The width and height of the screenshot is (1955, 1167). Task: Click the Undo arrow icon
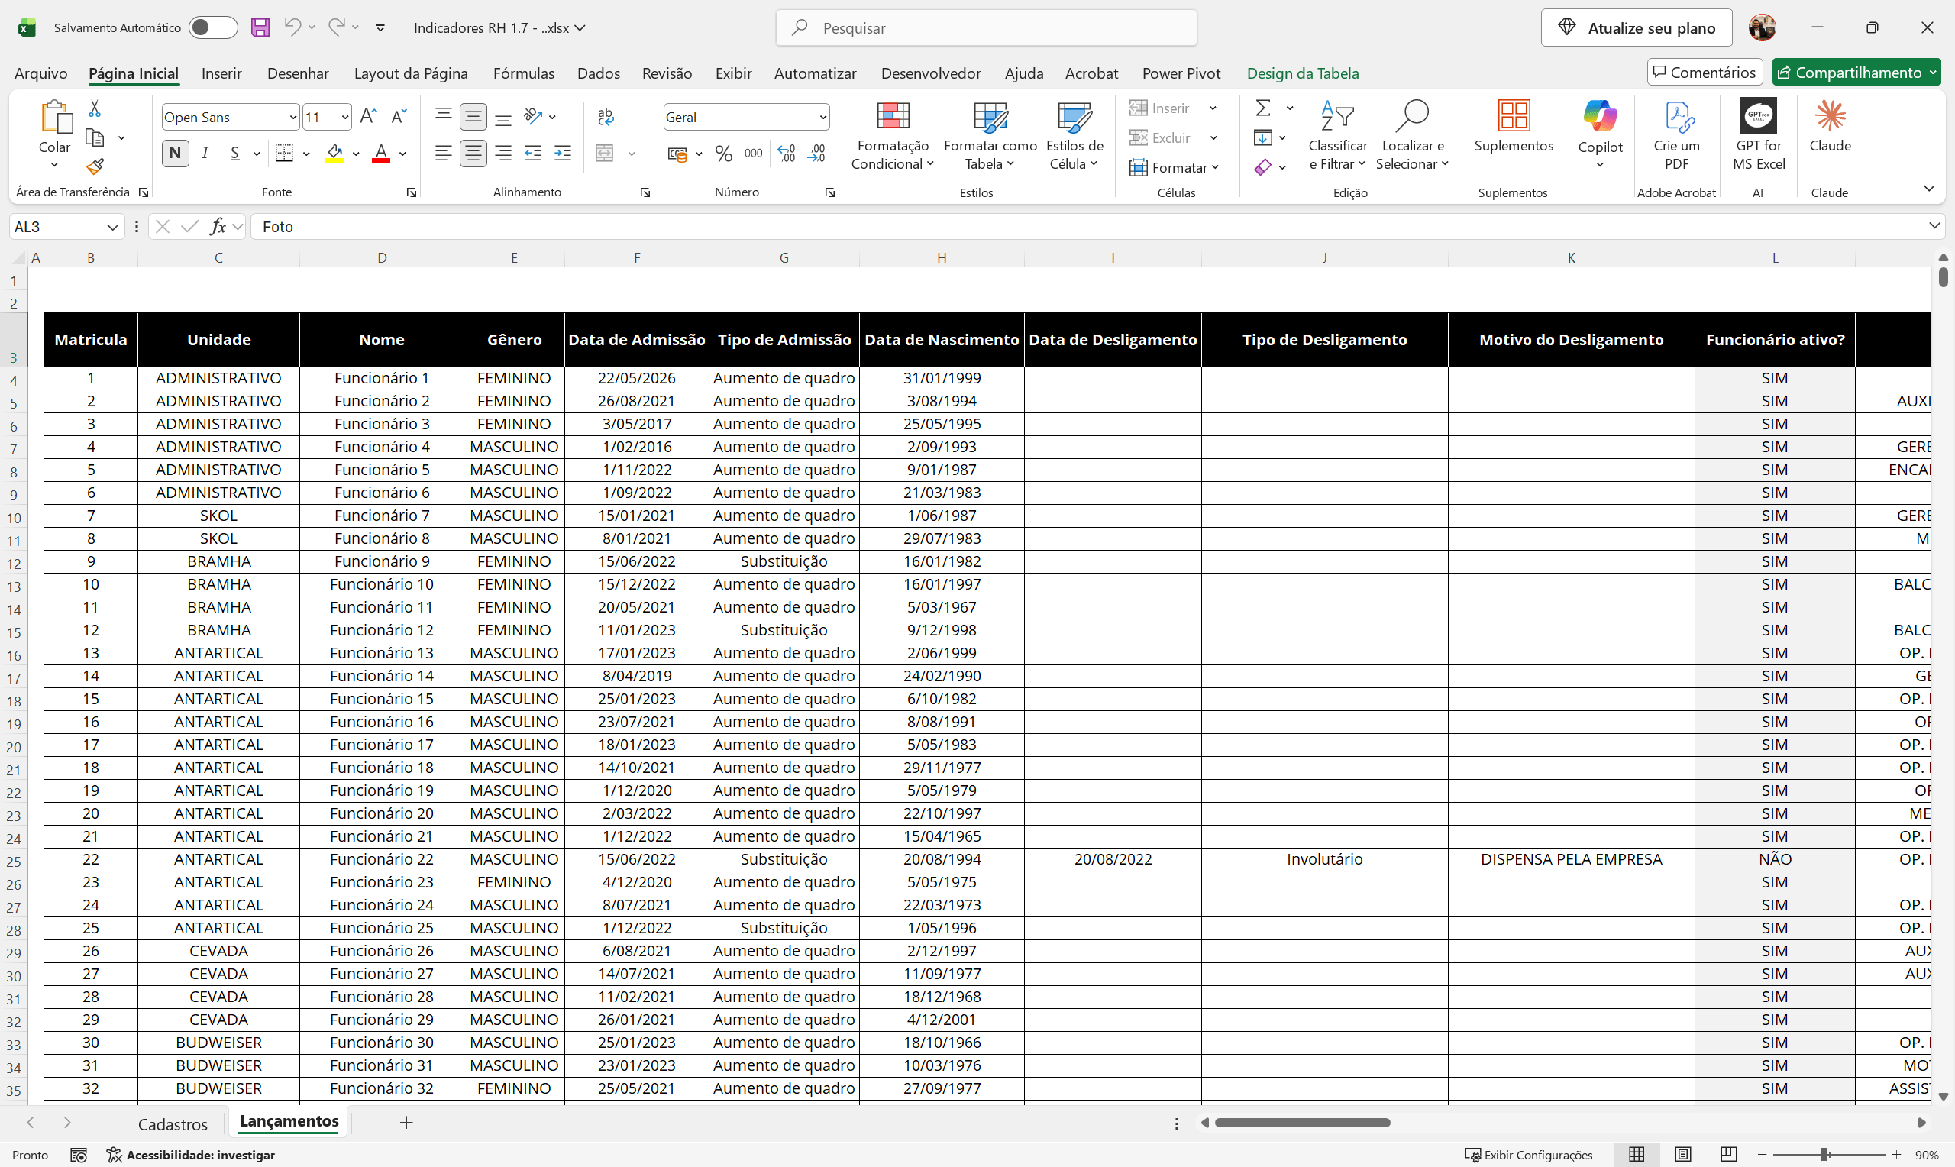click(x=292, y=27)
